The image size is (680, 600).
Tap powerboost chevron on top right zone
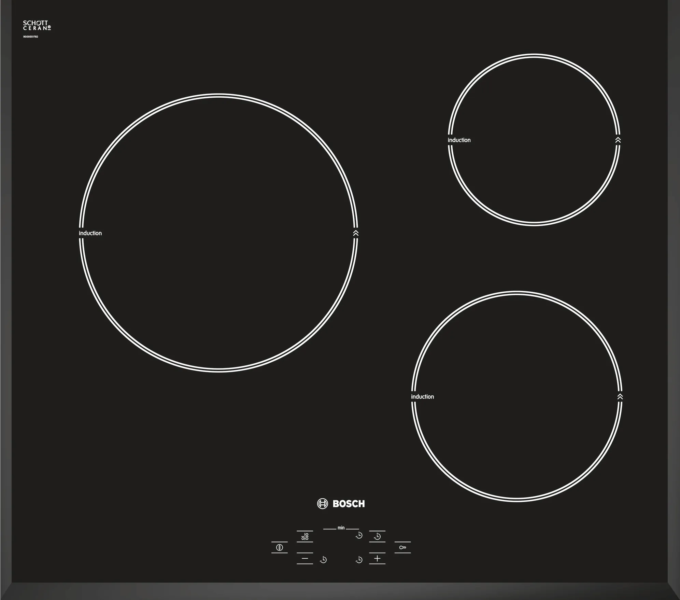pos(618,140)
